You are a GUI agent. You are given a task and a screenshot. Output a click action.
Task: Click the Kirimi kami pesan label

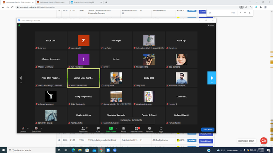pos(246,141)
